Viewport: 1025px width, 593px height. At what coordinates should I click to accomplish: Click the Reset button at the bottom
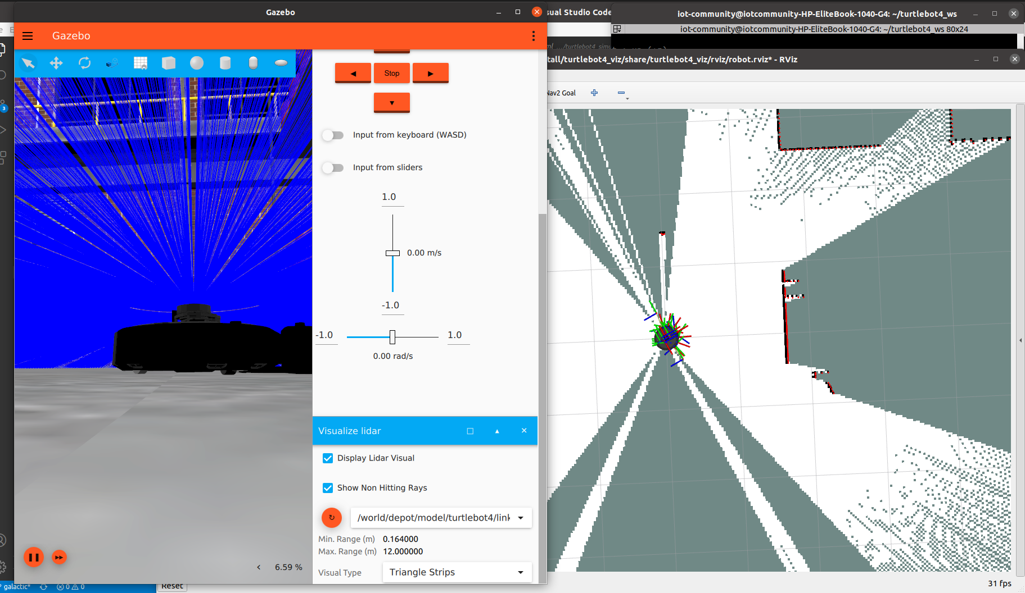[x=171, y=585]
